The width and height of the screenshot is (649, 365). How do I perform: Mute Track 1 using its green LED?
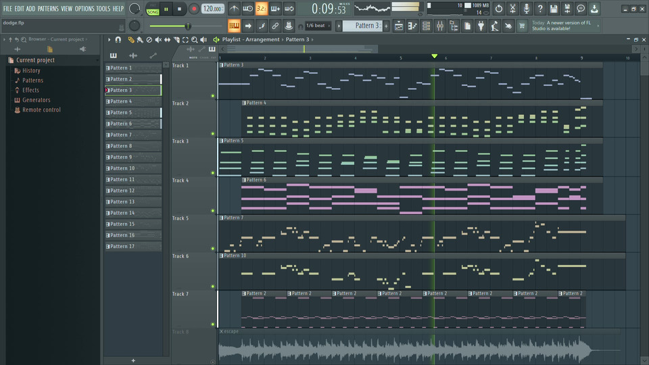[x=212, y=96]
